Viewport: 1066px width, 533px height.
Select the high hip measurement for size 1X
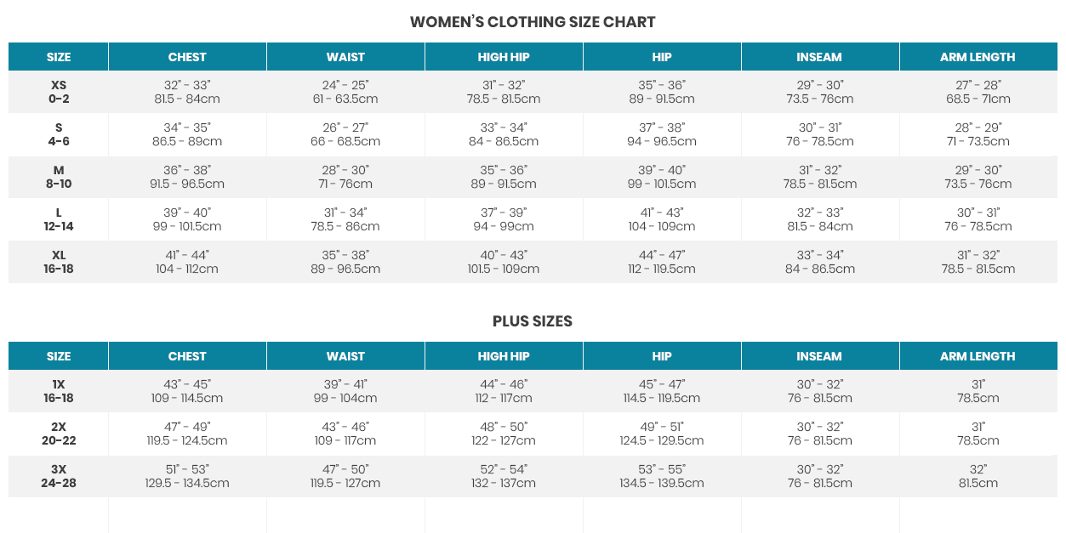coord(504,391)
